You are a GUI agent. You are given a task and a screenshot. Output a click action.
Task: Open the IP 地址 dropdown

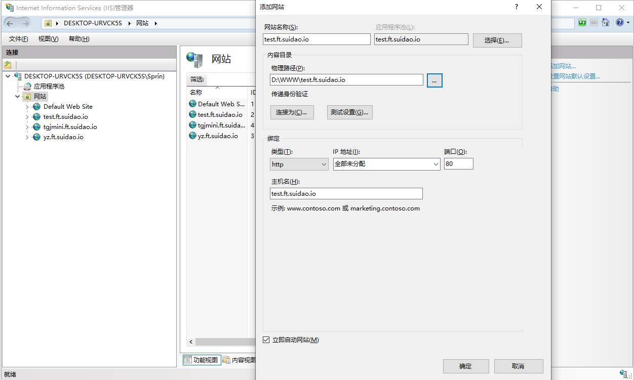[x=386, y=164]
